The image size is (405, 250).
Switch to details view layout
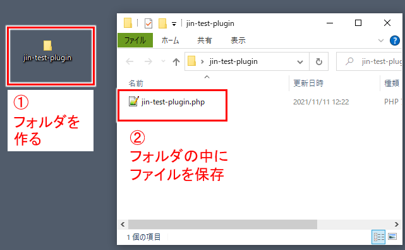coord(378,237)
